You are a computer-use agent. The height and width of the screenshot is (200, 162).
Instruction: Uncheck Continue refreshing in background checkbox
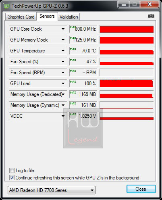pyautogui.click(x=12, y=178)
